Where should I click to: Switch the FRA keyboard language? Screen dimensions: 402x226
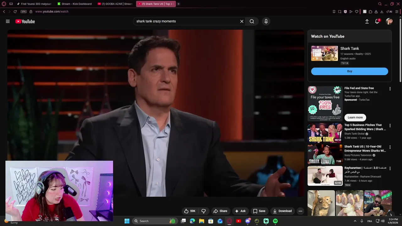point(370,221)
